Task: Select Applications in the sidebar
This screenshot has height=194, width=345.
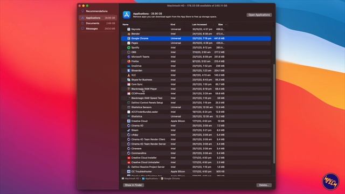Action: pos(98,18)
